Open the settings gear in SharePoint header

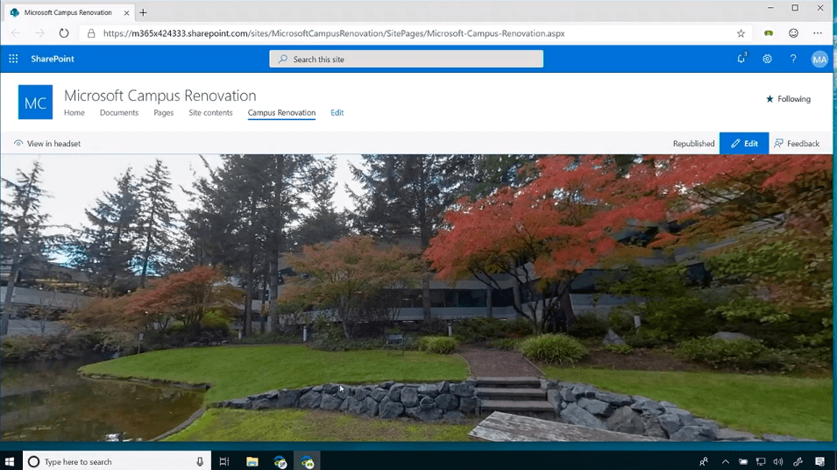767,59
